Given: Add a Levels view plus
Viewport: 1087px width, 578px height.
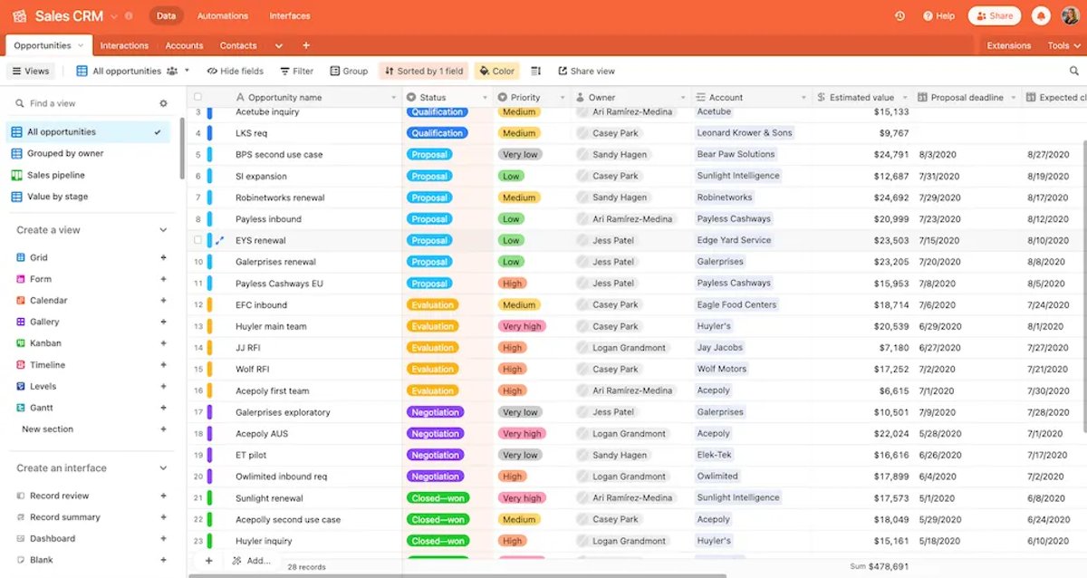Looking at the screenshot, I should 164,386.
